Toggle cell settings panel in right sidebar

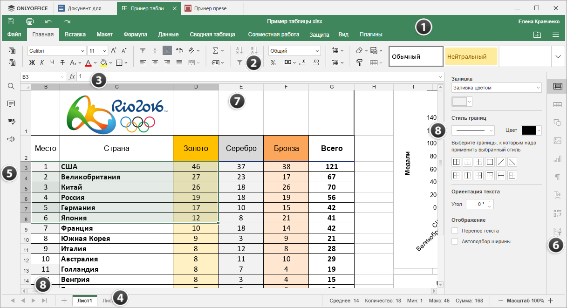click(557, 86)
